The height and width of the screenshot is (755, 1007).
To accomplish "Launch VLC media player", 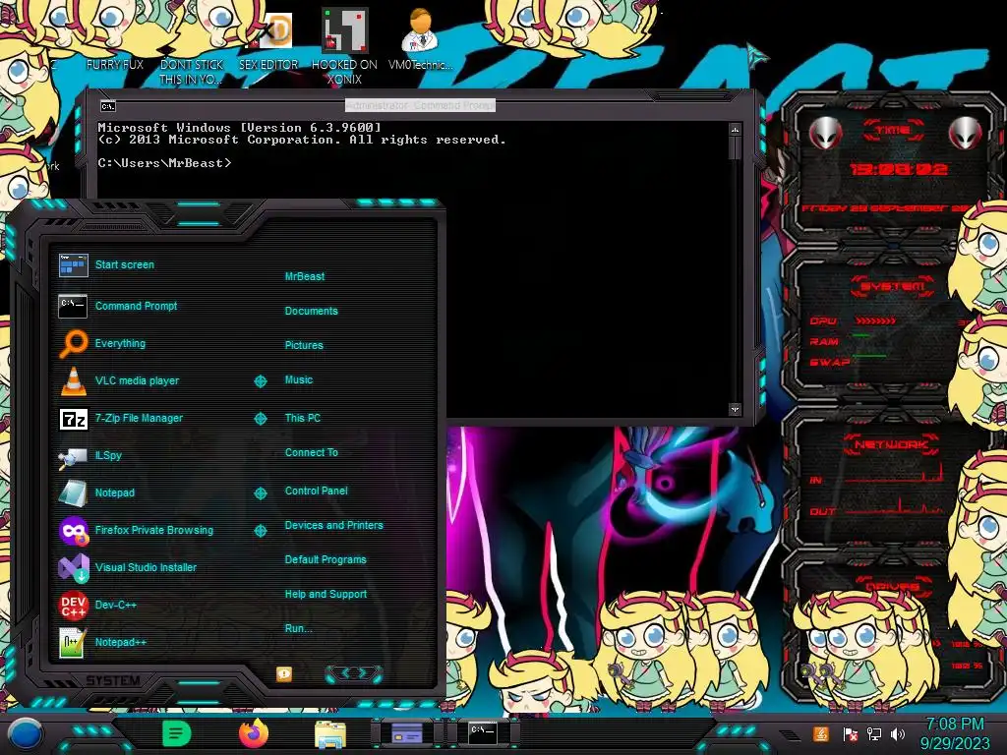I will pos(119,380).
